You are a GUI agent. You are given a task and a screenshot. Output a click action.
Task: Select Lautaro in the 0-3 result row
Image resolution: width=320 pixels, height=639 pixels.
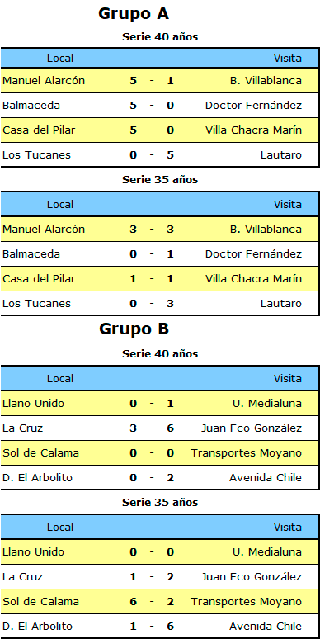tap(281, 304)
